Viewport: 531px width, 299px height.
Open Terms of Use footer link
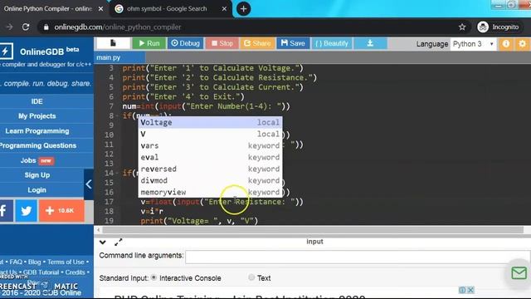(x=66, y=262)
